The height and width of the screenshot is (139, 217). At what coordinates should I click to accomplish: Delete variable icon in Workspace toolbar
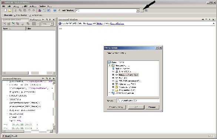pyautogui.click(x=28, y=24)
